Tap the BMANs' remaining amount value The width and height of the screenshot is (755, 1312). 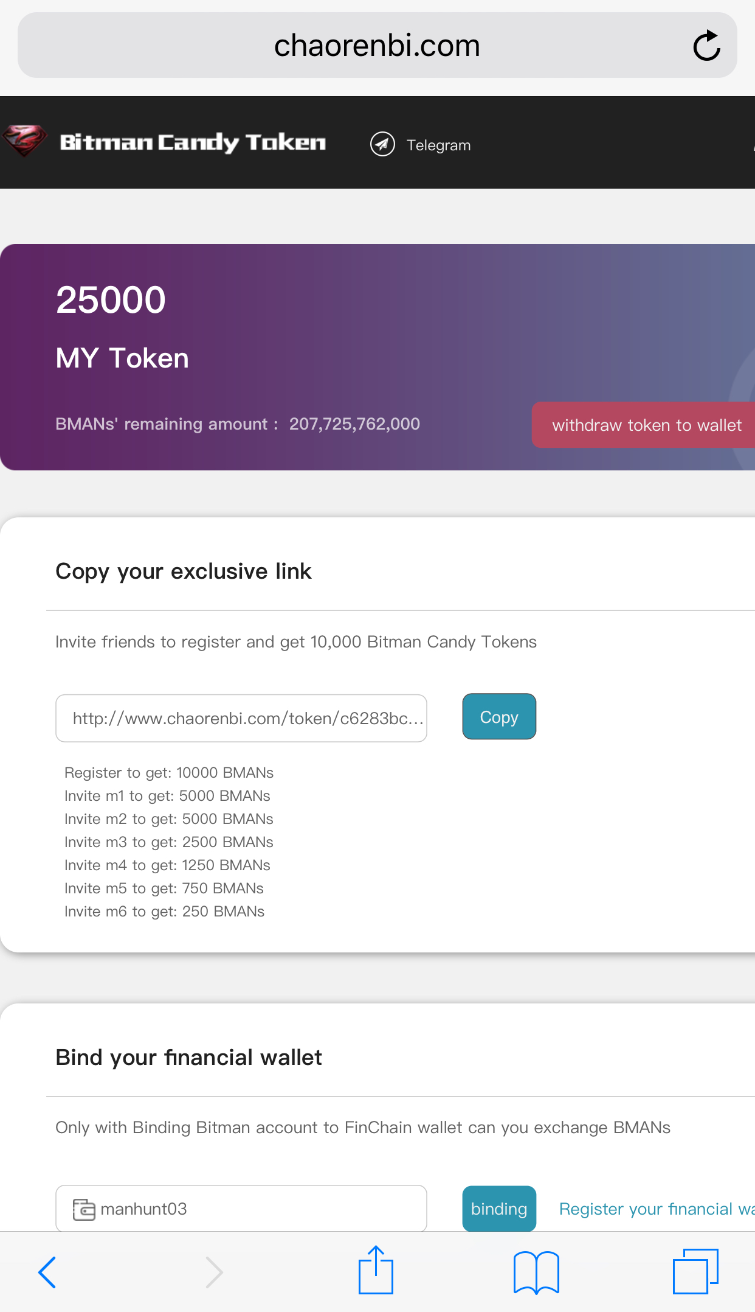click(x=354, y=424)
